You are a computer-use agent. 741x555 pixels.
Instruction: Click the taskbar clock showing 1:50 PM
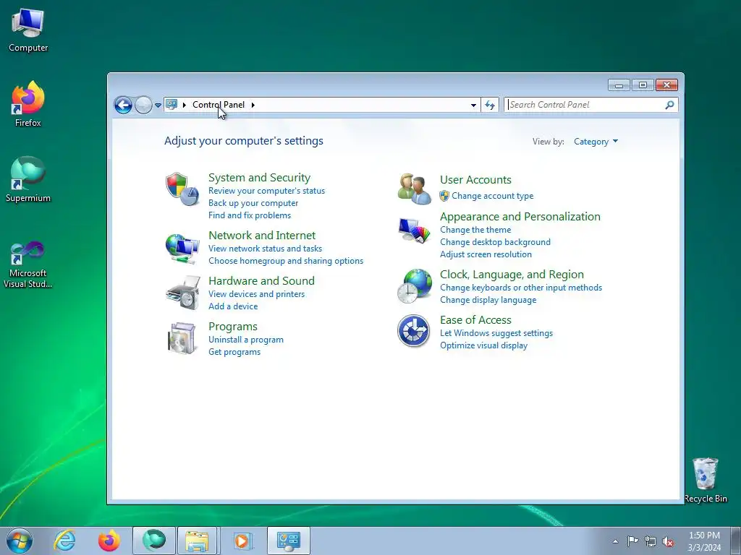[704, 541]
